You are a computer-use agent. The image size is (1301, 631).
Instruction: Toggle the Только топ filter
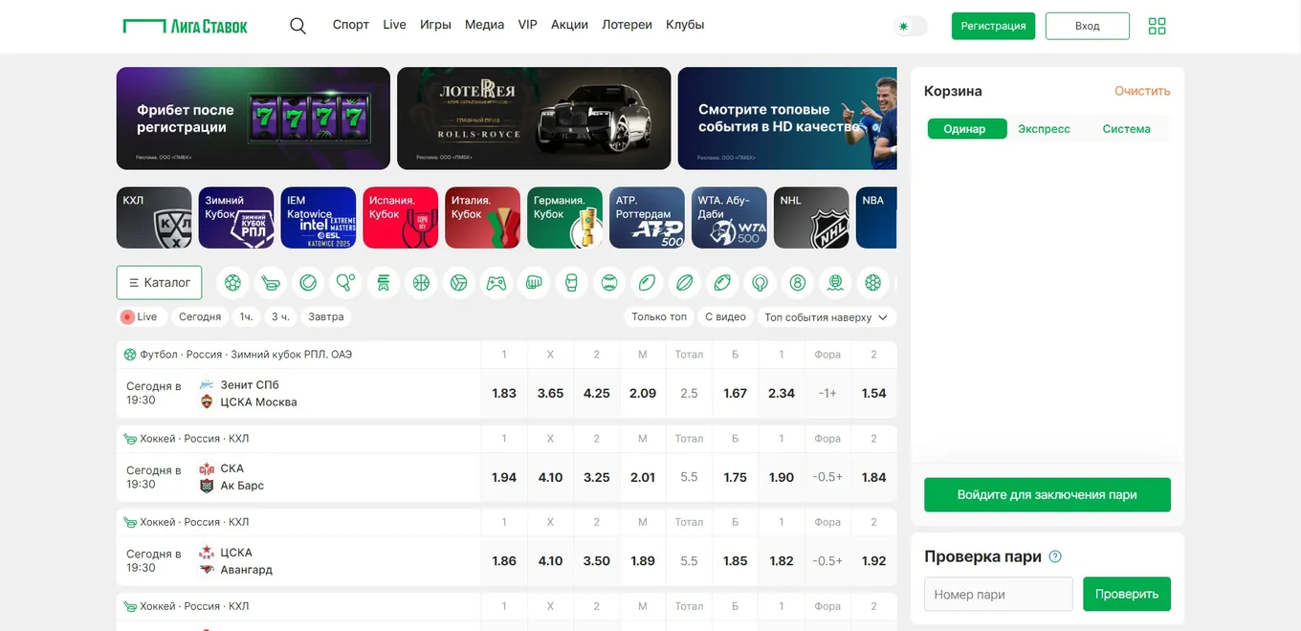tap(659, 316)
